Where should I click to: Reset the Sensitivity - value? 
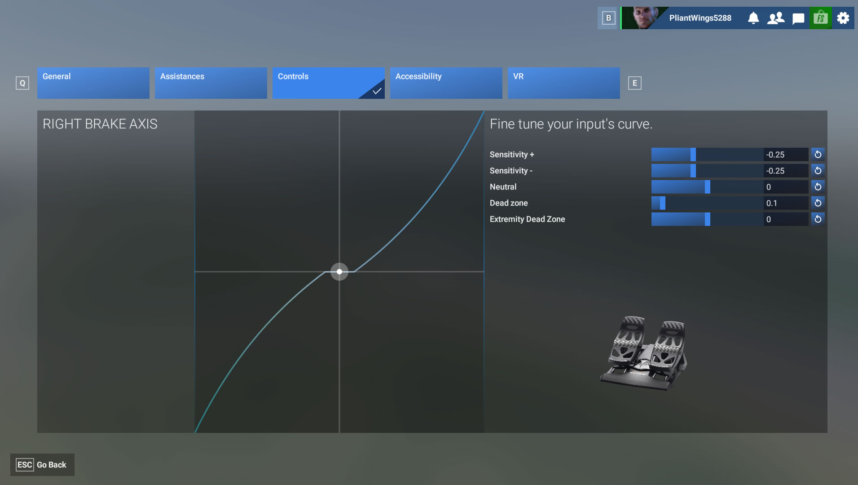click(818, 171)
